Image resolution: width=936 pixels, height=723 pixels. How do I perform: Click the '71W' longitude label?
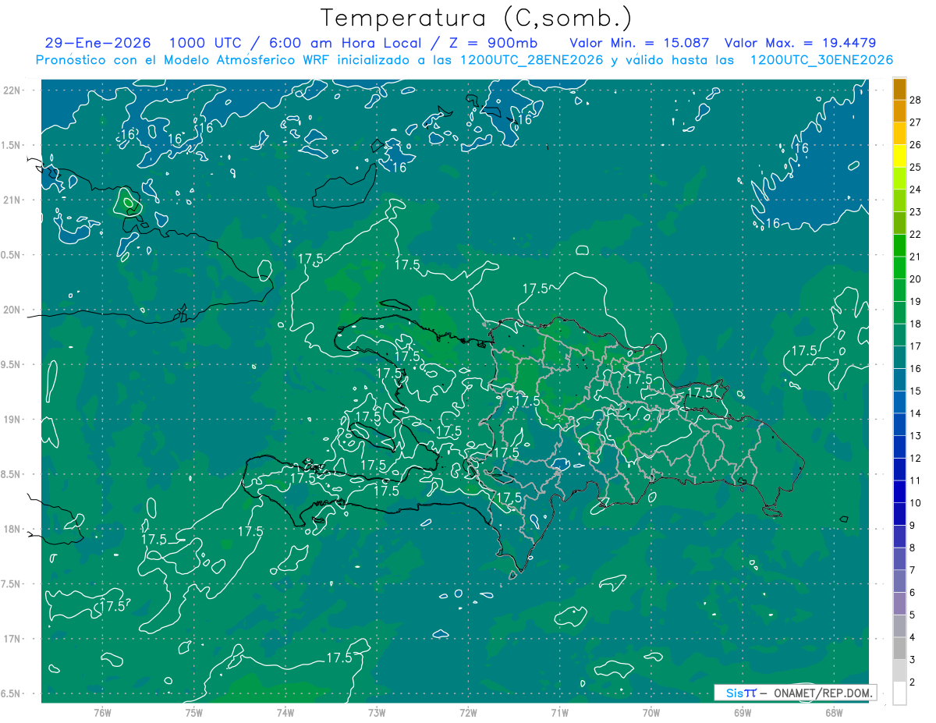[559, 713]
